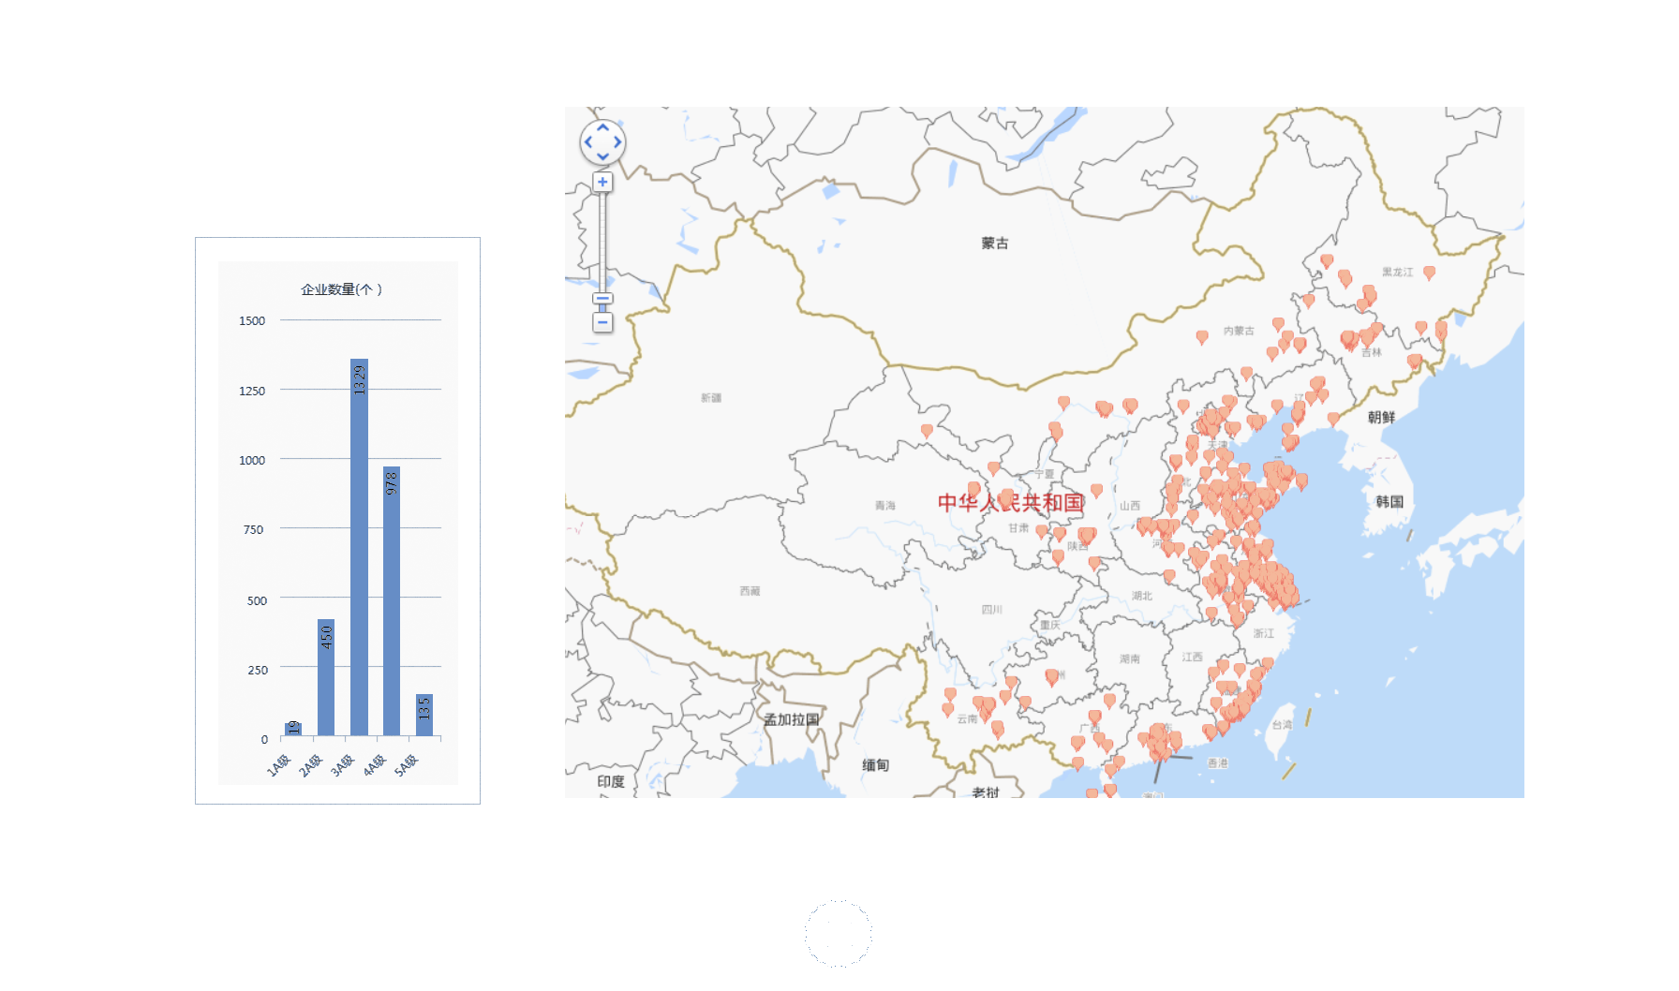
Task: Click the 企业数量(个) chart title
Action: (x=341, y=289)
